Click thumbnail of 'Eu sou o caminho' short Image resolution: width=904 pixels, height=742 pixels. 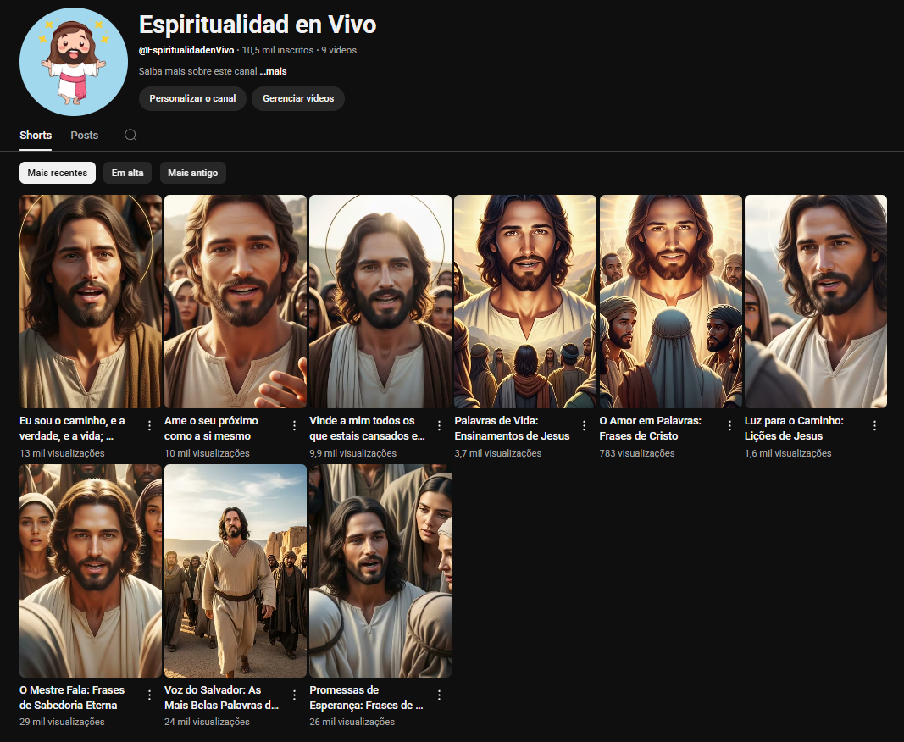click(x=91, y=302)
